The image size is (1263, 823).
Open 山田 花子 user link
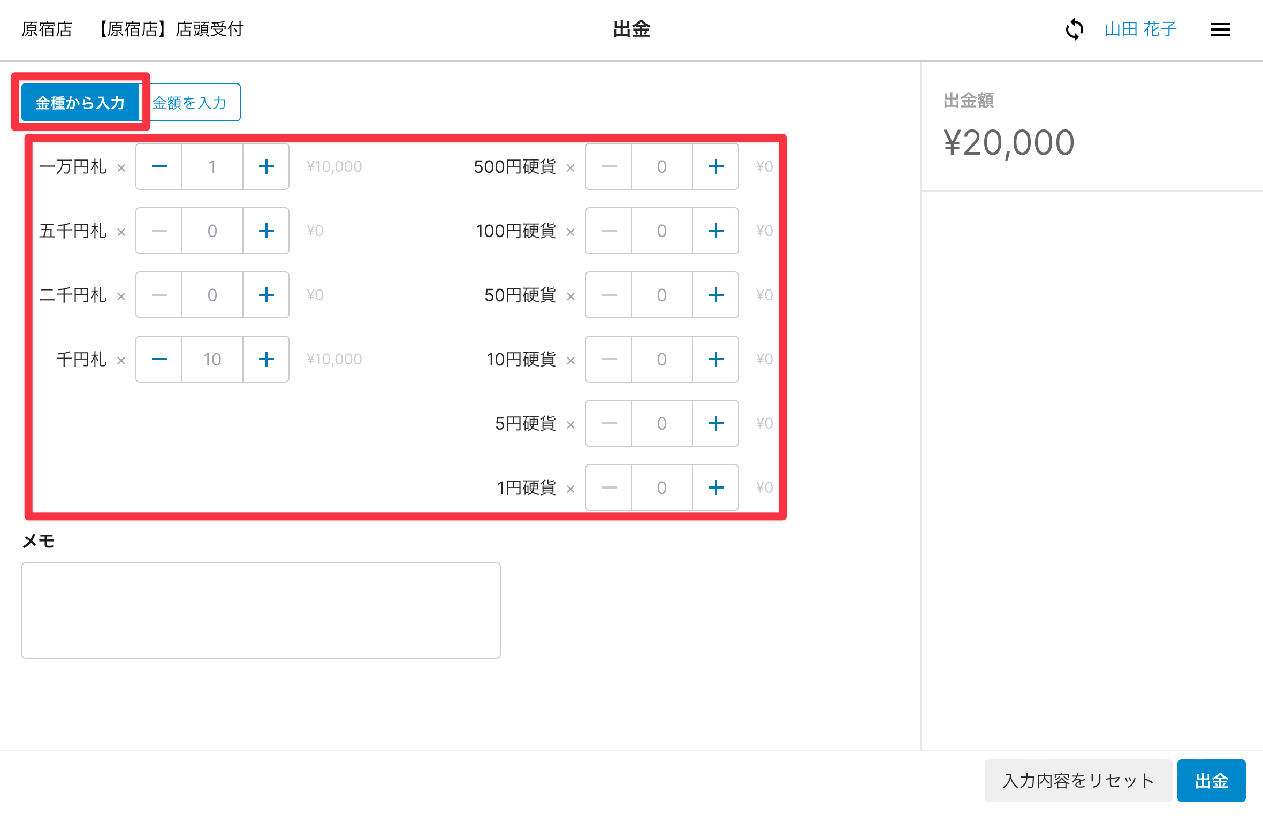click(x=1140, y=29)
